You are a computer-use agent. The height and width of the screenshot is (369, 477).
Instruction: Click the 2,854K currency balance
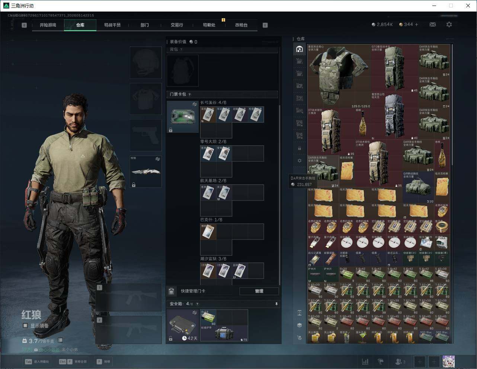(x=382, y=25)
